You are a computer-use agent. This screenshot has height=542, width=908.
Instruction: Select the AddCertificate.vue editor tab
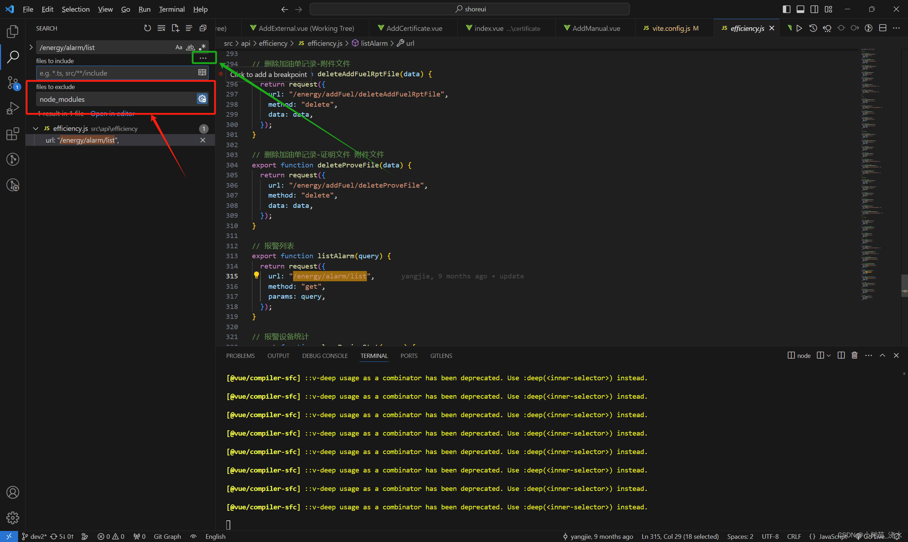coord(413,28)
